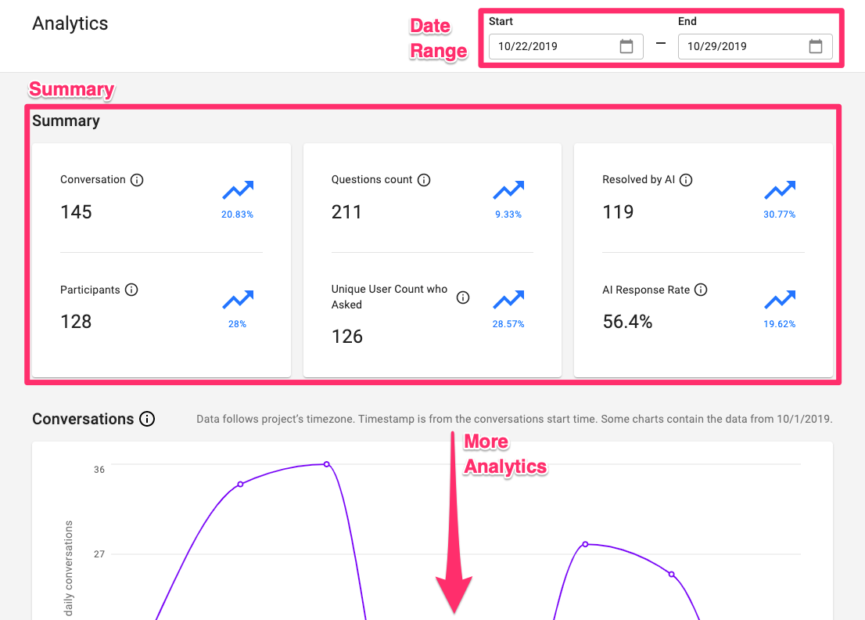Click the Conversation value 145

[x=76, y=212]
